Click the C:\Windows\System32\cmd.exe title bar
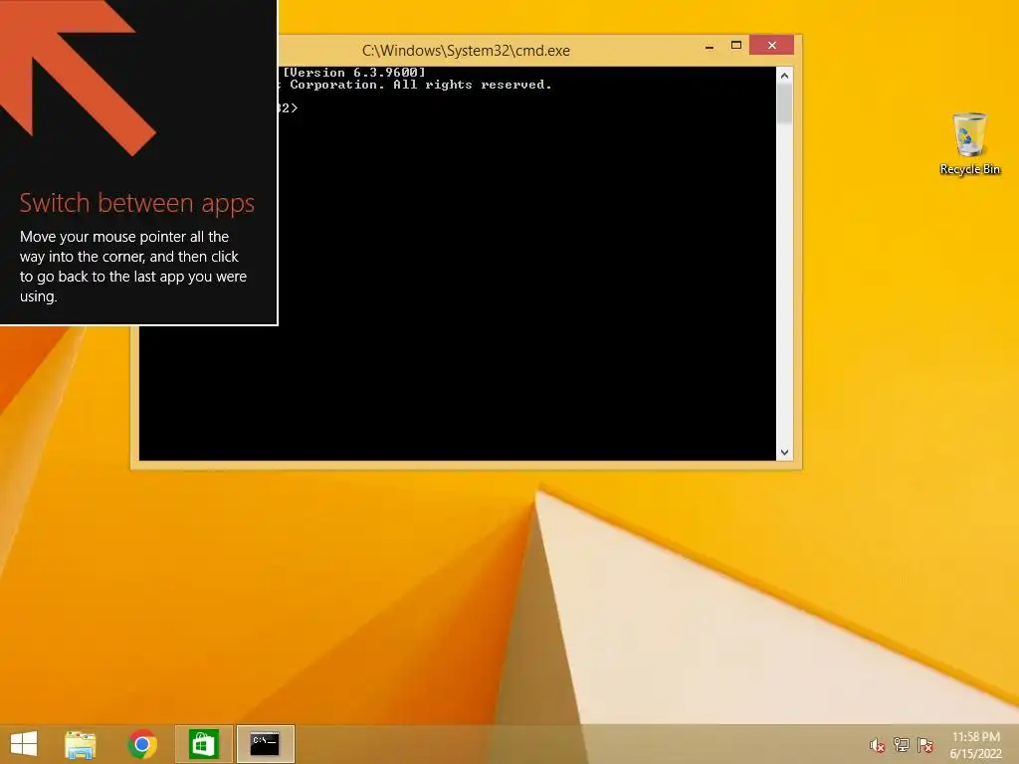 (466, 51)
